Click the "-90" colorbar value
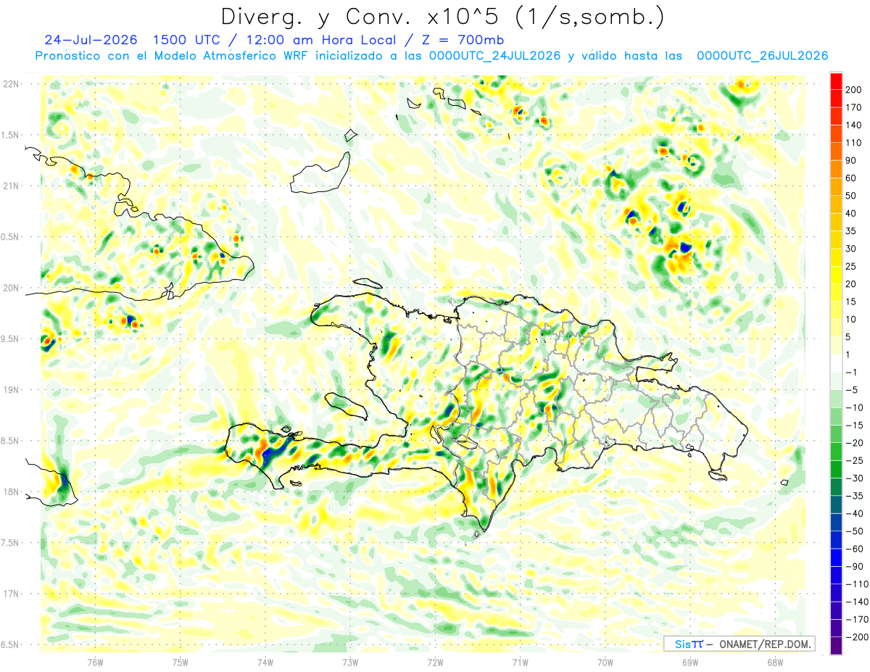This screenshot has height=672, width=870. 856,567
